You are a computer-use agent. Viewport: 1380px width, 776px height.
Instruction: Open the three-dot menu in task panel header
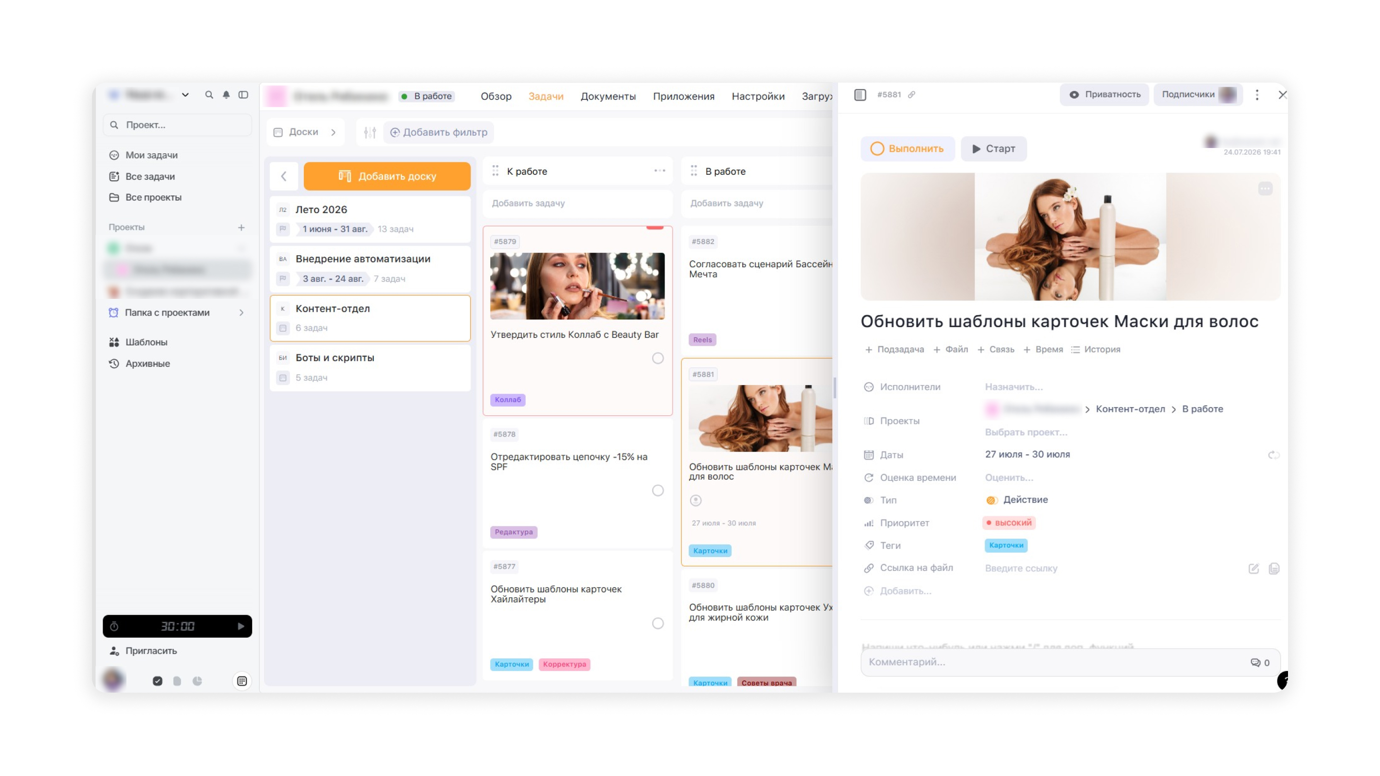[x=1257, y=95]
